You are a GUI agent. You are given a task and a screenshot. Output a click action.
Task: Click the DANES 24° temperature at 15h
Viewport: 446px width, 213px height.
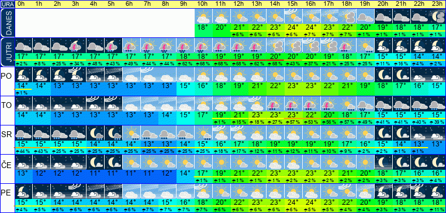click(293, 27)
